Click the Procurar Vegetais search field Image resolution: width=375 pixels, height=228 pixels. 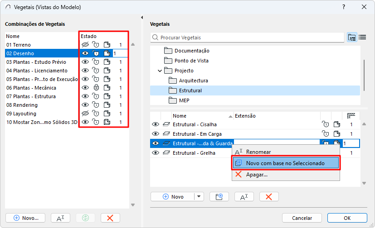pyautogui.click(x=249, y=38)
